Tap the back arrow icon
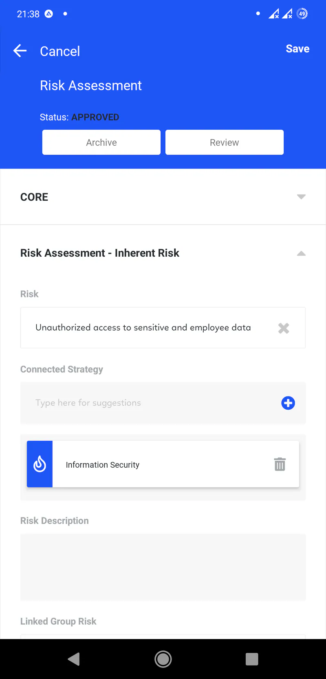 pos(20,51)
